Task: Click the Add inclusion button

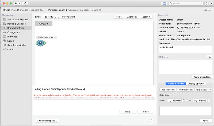Action: 168,90
